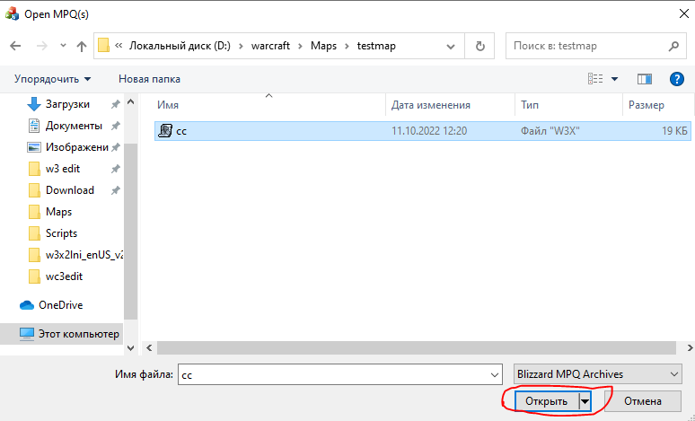Click the pin icon next to Загрузки
695x421 pixels.
tap(115, 104)
